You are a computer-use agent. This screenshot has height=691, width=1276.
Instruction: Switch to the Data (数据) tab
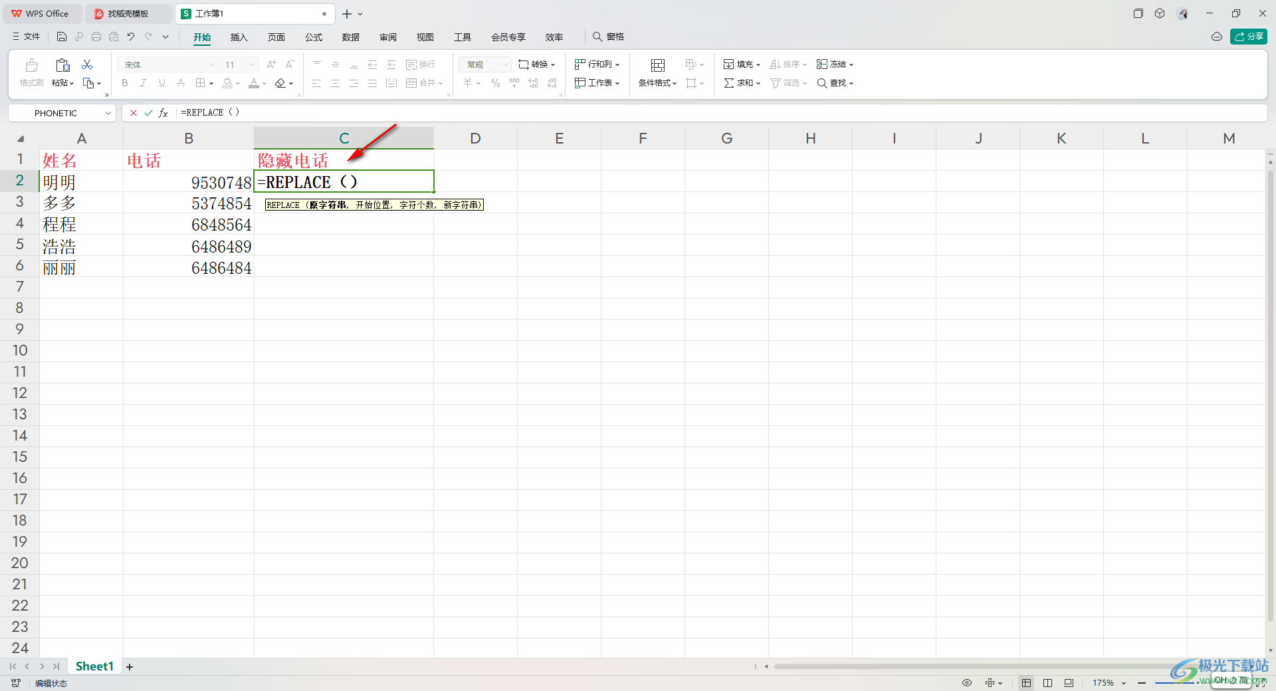pyautogui.click(x=351, y=37)
